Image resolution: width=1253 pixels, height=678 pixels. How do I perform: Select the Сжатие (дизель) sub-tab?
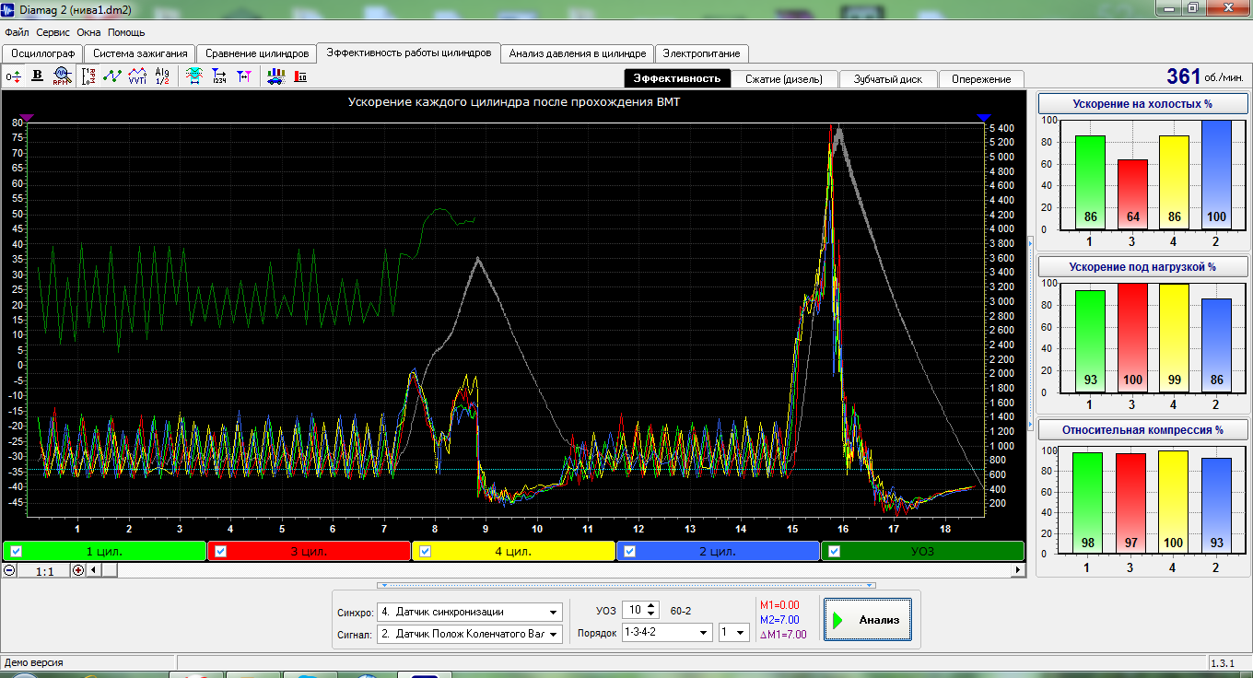coord(785,79)
